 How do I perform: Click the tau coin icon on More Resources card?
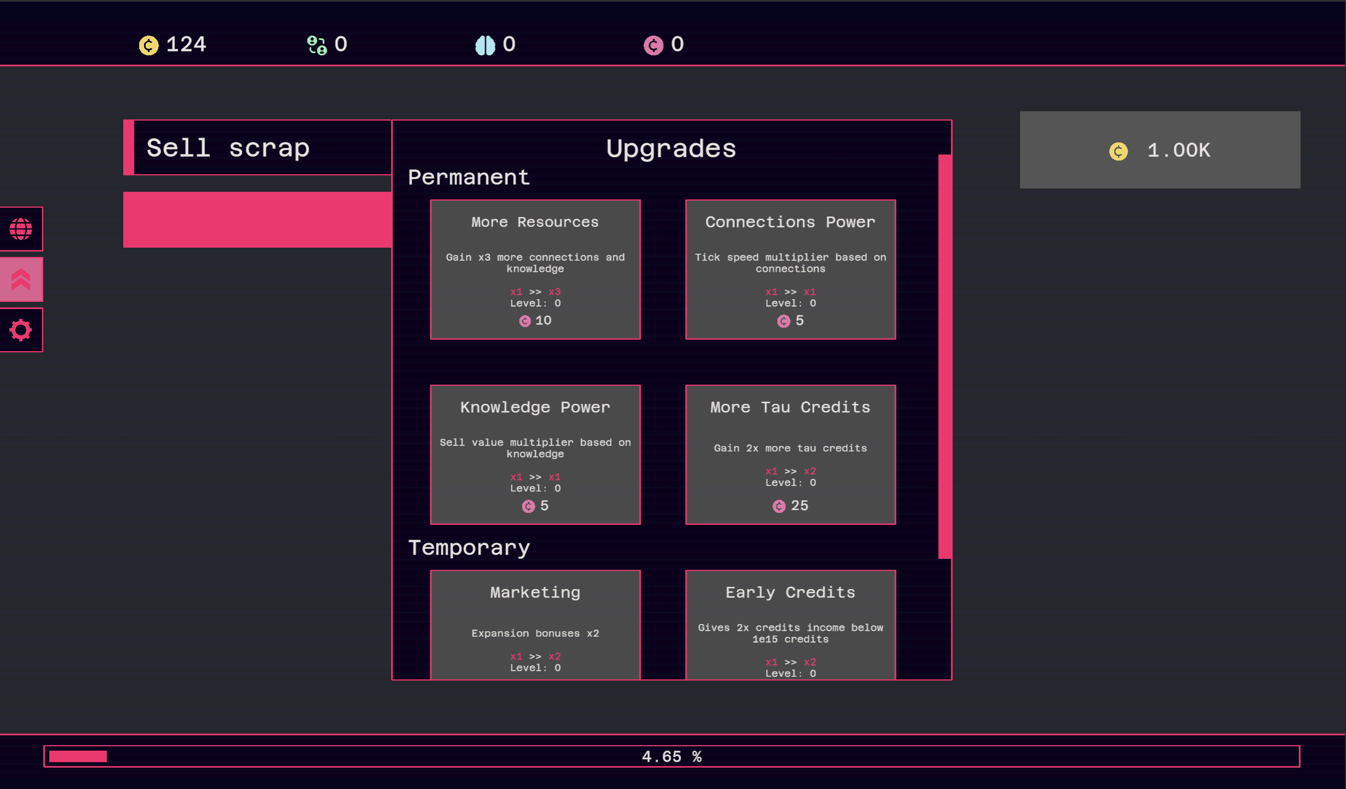click(525, 321)
